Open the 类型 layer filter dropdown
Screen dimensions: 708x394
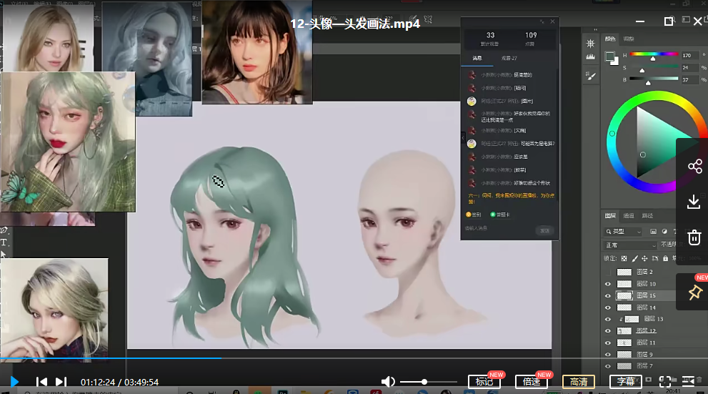[x=623, y=232]
